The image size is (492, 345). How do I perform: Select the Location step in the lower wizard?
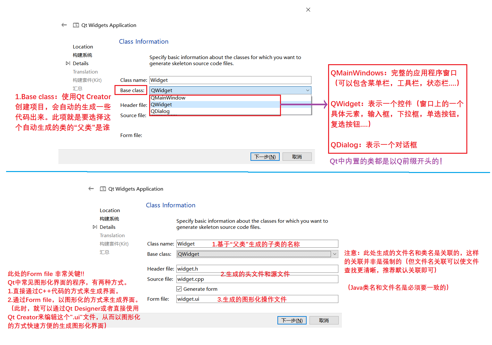[110, 211]
